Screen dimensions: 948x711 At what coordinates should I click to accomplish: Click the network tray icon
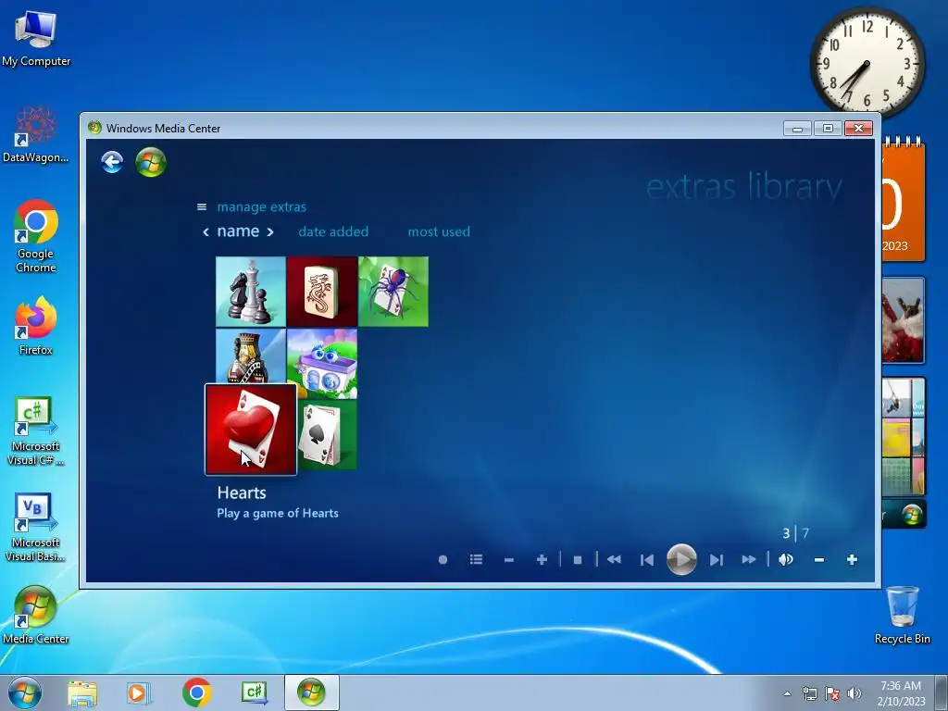tap(809, 693)
